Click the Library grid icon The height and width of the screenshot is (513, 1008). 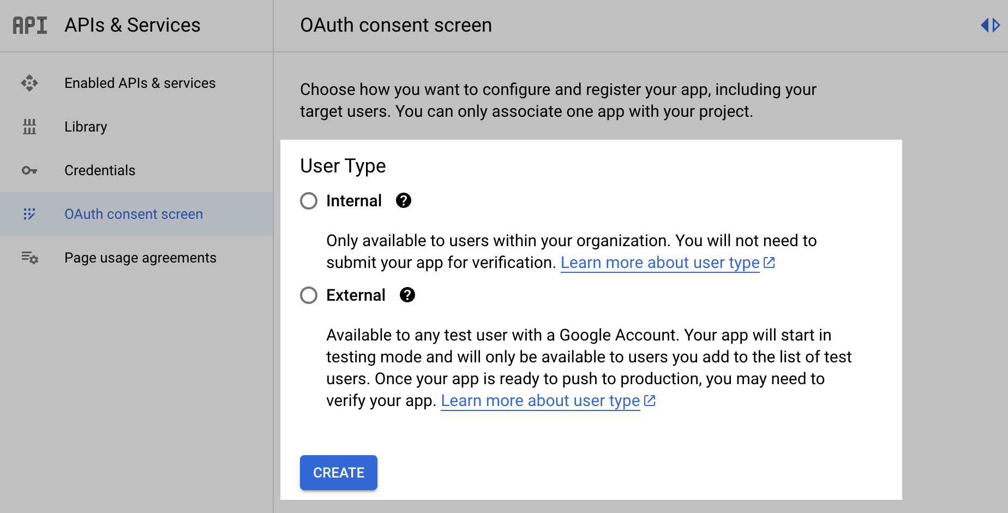pos(29,127)
